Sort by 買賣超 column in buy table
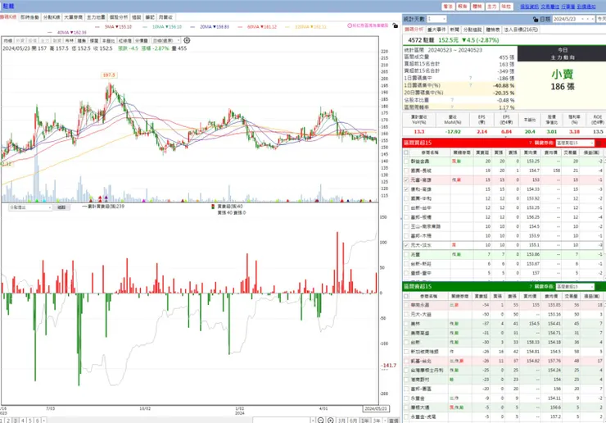Image resolution: width=606 pixels, height=423 pixels. pos(482,152)
